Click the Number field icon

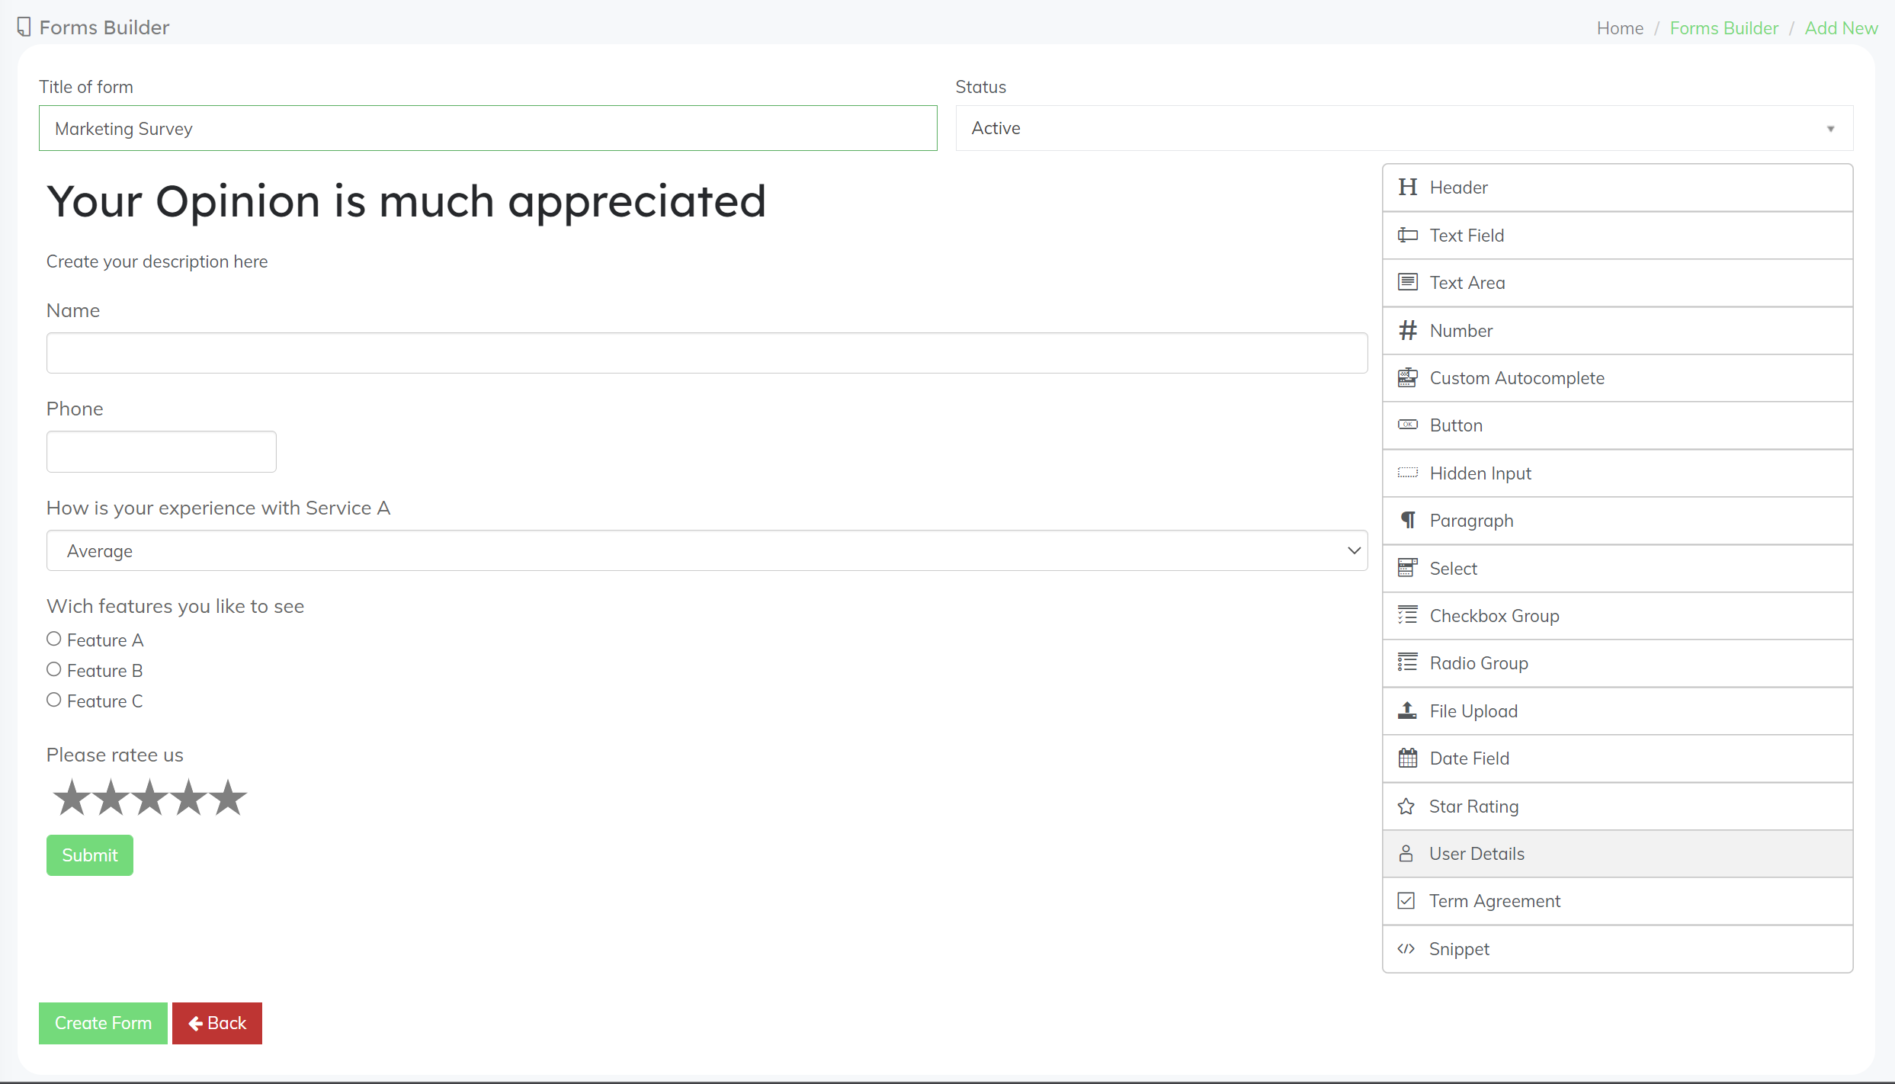[1407, 330]
